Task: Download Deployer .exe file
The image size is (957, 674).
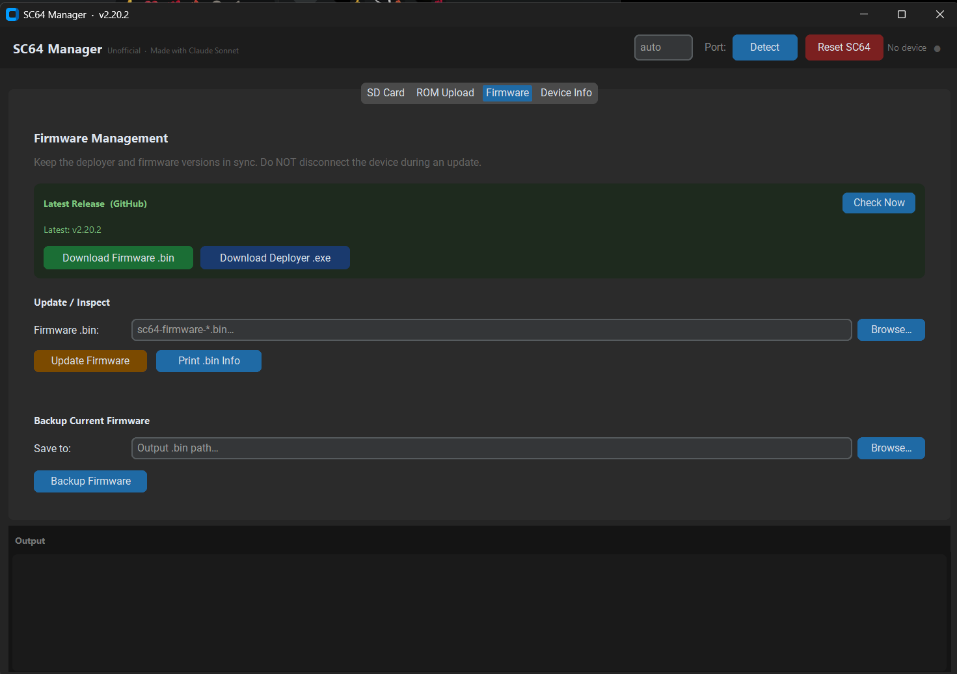Action: (x=275, y=258)
